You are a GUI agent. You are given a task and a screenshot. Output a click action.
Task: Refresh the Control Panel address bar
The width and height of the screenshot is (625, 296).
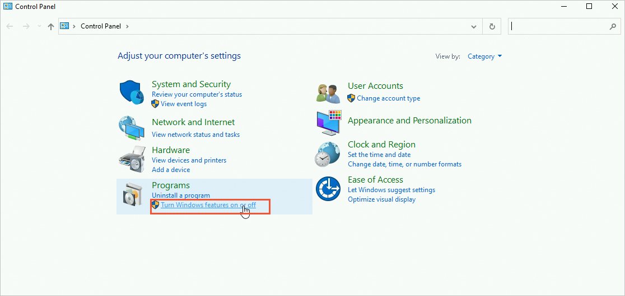(492, 26)
